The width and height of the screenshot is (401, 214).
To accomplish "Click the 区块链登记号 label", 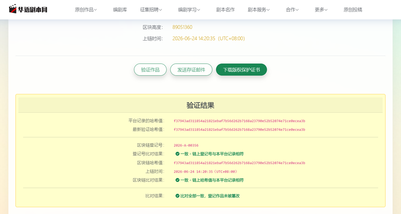I will pos(151,145).
